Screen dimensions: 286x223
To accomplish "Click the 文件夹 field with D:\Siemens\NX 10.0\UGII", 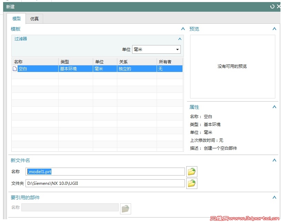I will 105,183.
